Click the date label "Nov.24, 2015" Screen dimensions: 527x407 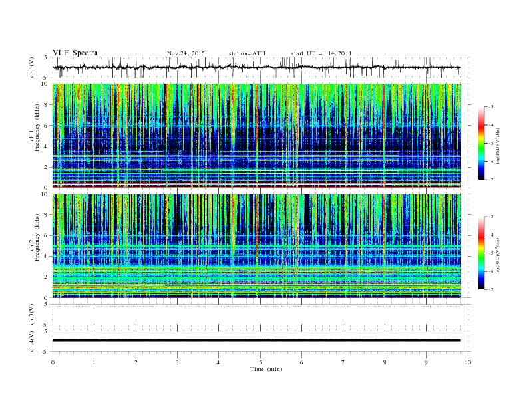[186, 53]
